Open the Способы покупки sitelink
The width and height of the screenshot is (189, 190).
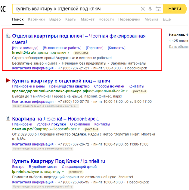(109, 86)
